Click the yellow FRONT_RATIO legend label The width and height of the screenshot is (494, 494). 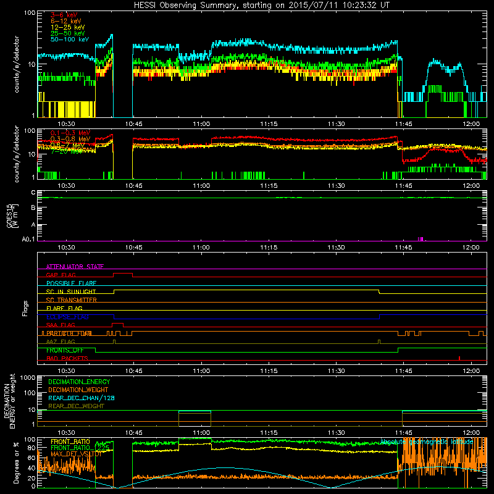tap(70, 442)
